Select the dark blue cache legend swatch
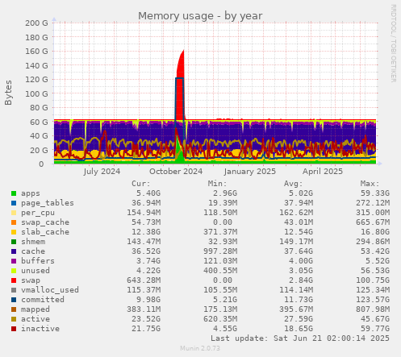This screenshot has height=357, width=401. (x=14, y=251)
